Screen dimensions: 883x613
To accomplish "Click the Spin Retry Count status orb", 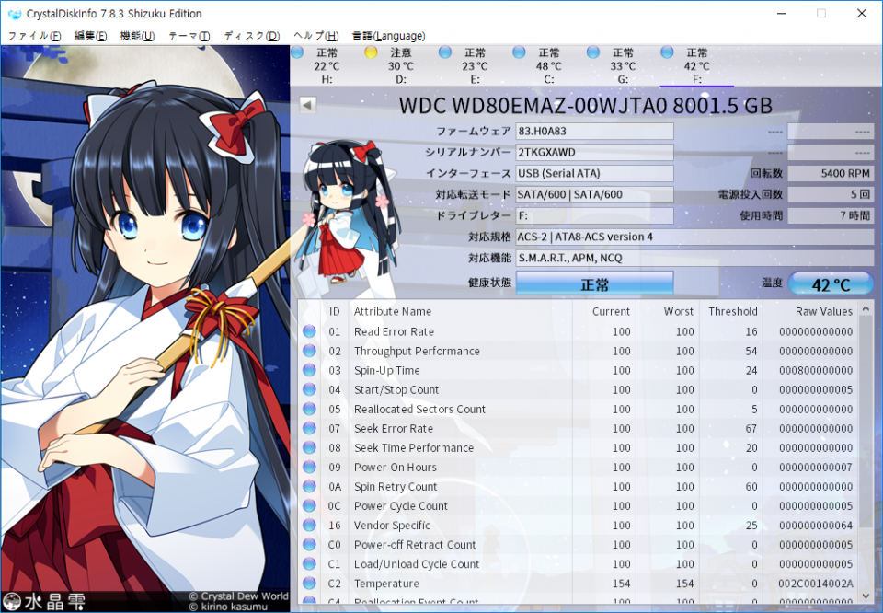I will pyautogui.click(x=309, y=486).
